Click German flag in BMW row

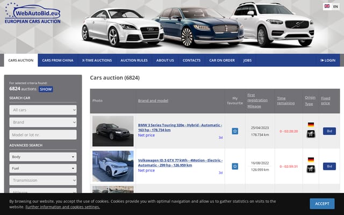tap(311, 125)
